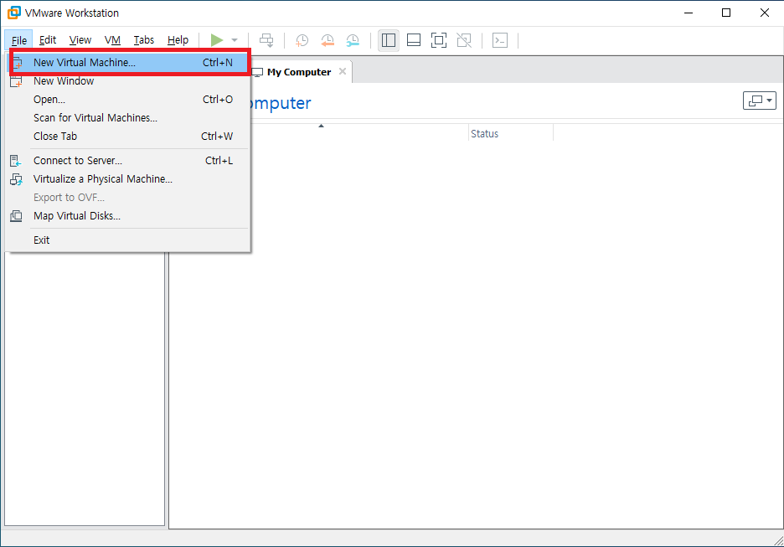Click the VMware Workstation logo in title bar
The height and width of the screenshot is (547, 784).
click(x=13, y=13)
